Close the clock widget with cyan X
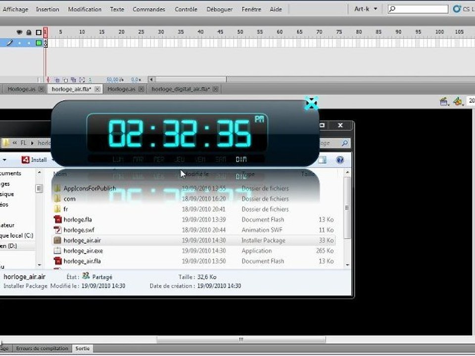The height and width of the screenshot is (356, 475). pyautogui.click(x=311, y=103)
